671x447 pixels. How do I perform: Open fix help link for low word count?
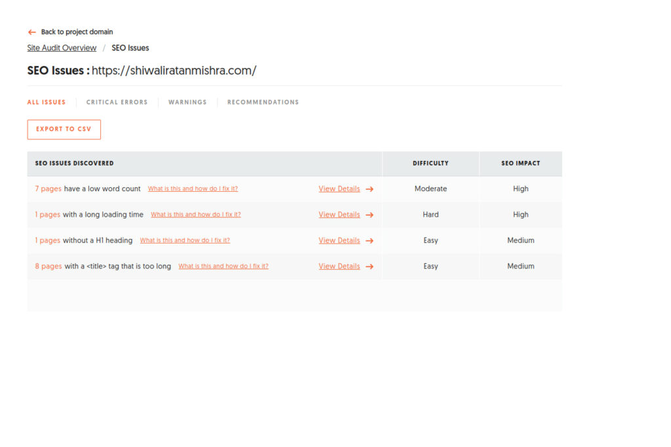[x=193, y=189]
